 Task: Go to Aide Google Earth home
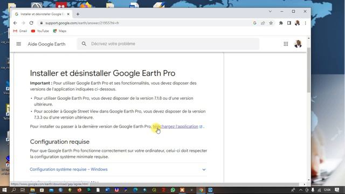tap(46, 44)
